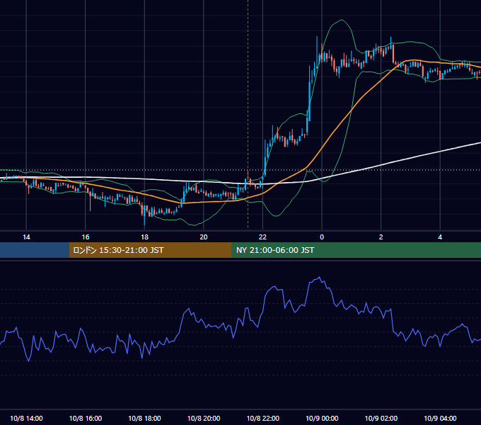Click the 10/9 00:00 date label

click(x=322, y=418)
